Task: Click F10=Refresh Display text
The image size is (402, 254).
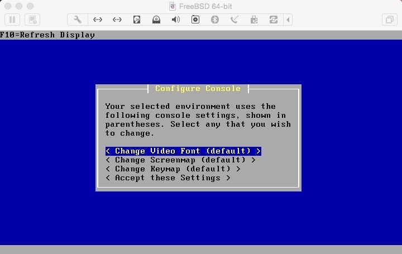Action: coord(47,35)
